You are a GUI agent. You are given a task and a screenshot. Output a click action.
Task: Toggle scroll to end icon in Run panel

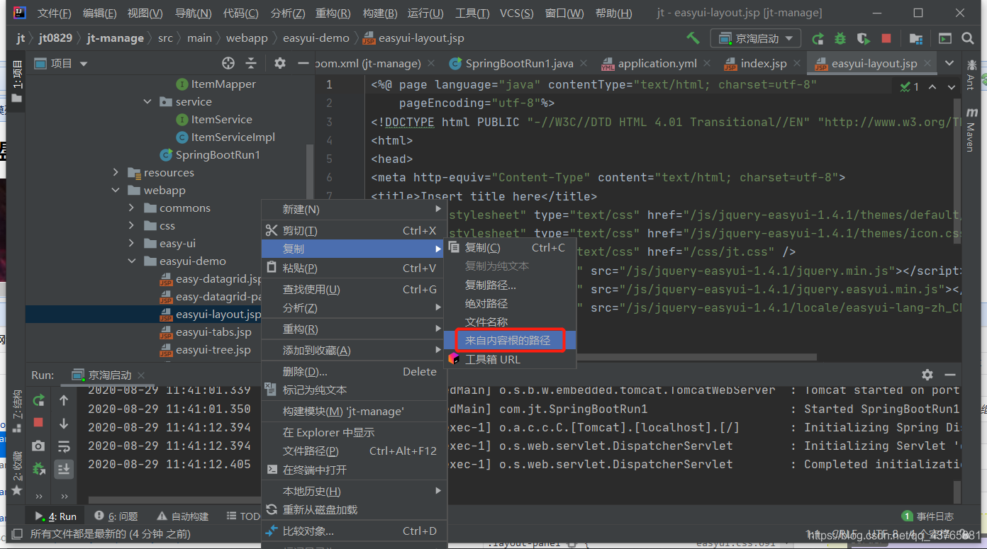click(x=64, y=468)
